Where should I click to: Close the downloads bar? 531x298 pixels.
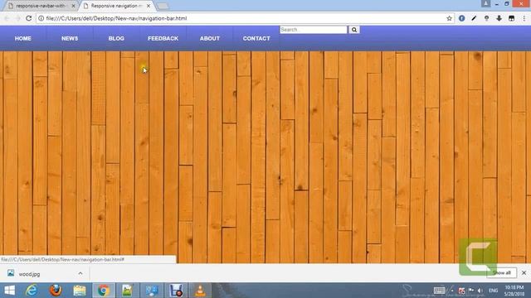click(524, 272)
